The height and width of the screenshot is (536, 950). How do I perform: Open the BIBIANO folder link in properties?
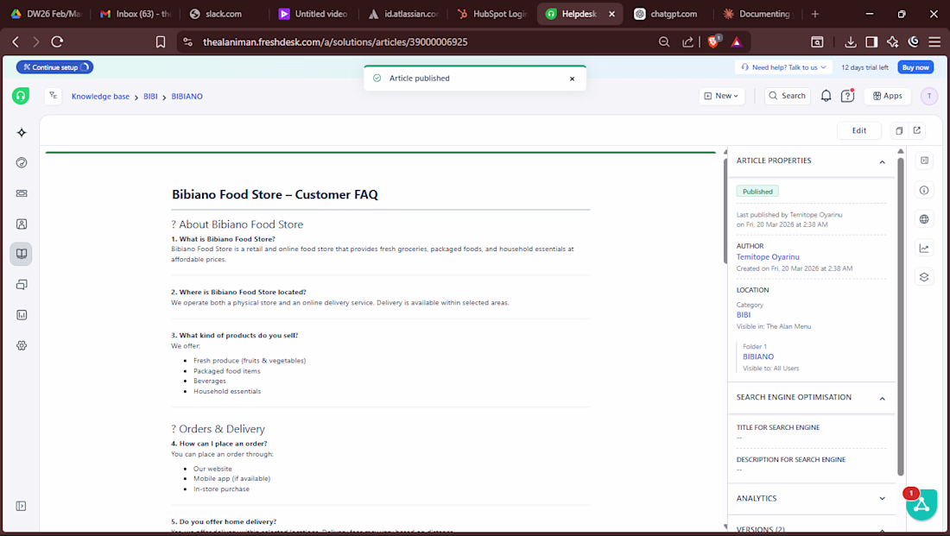pos(758,356)
